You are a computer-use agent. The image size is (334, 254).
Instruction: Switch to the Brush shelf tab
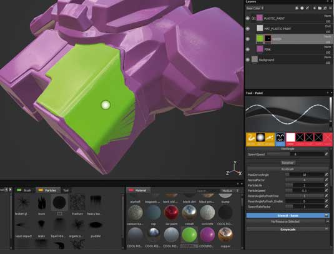pyautogui.click(x=25, y=190)
